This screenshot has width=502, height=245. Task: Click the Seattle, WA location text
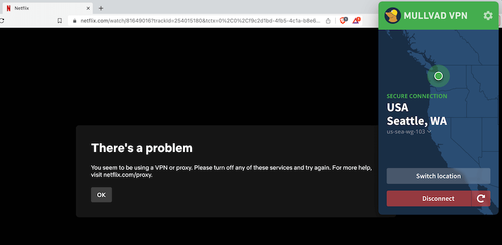click(417, 121)
